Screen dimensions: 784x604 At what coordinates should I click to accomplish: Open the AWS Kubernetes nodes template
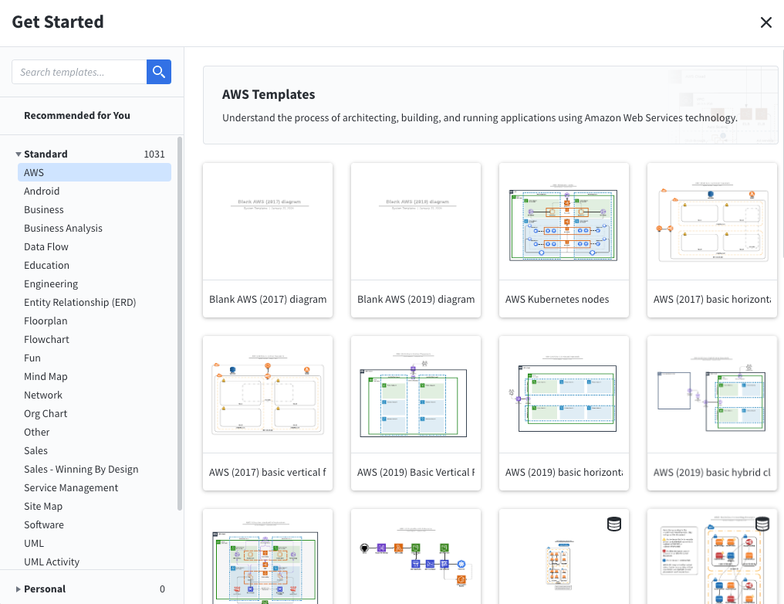563,239
